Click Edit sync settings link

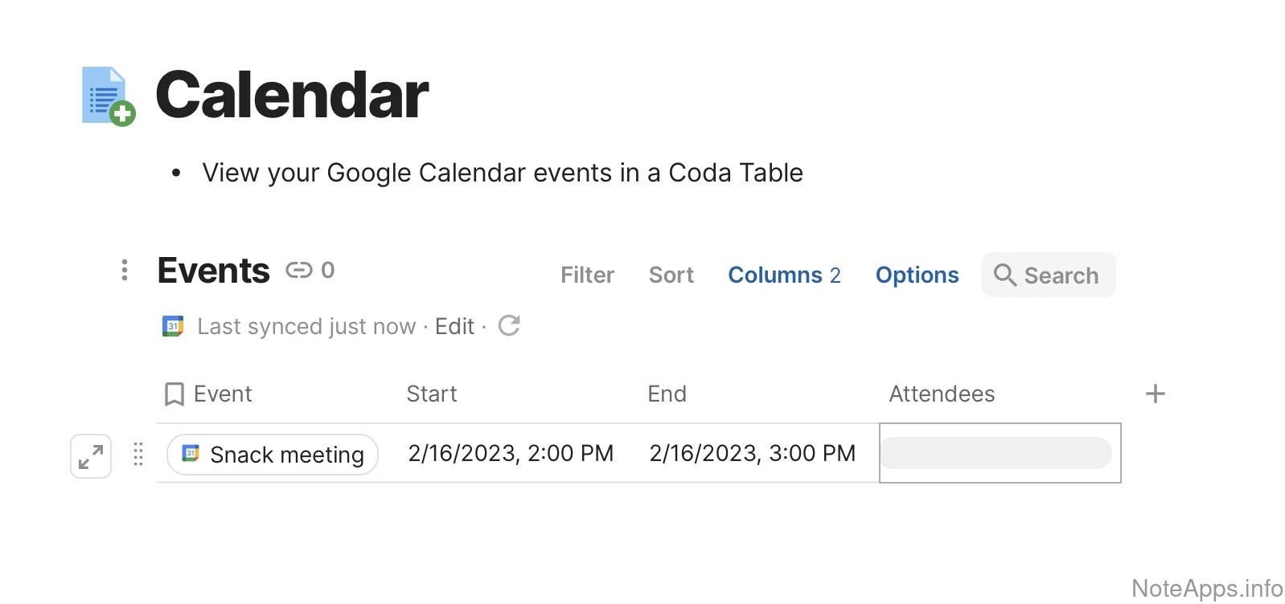(454, 327)
